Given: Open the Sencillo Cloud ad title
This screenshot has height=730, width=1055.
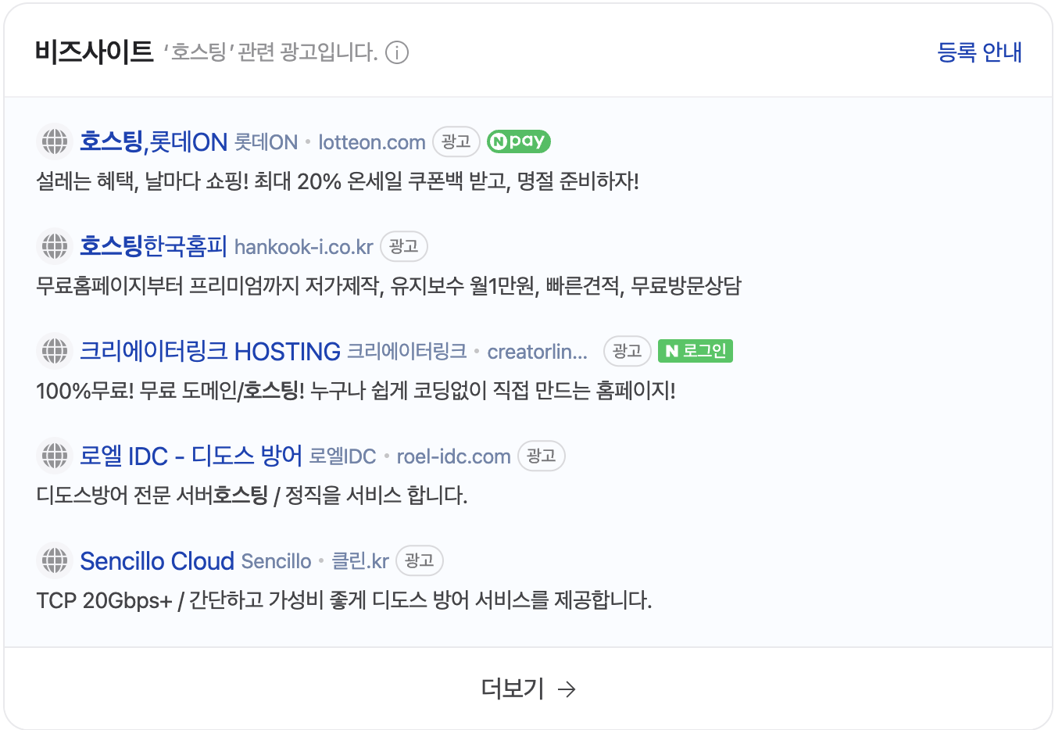Looking at the screenshot, I should 157,560.
